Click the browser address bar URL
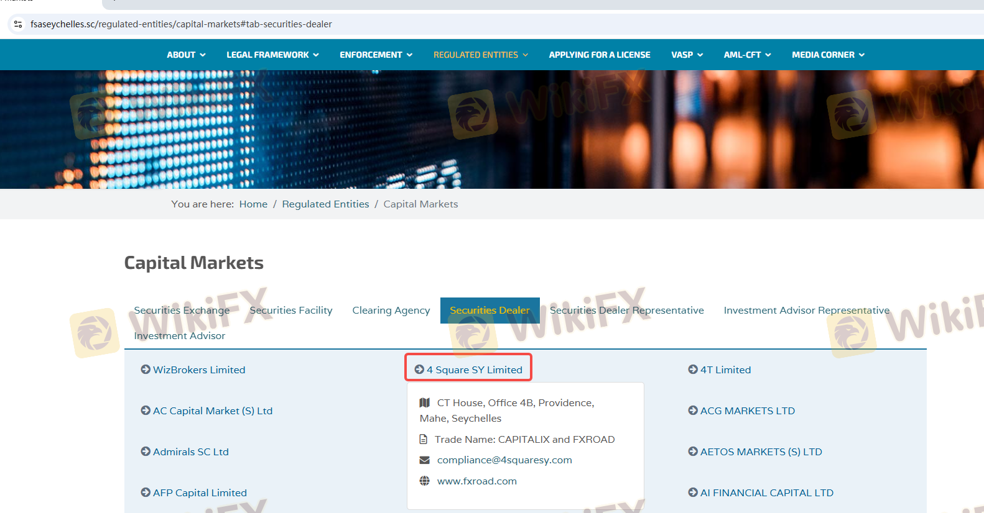This screenshot has width=984, height=513. (181, 24)
